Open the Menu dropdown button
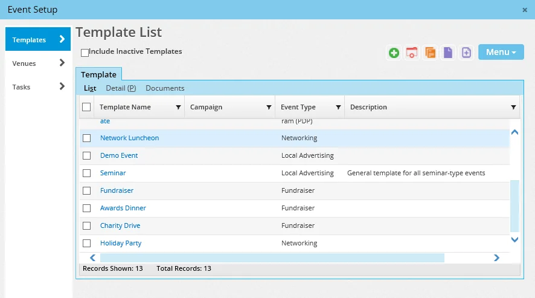The width and height of the screenshot is (535, 298). click(x=501, y=52)
